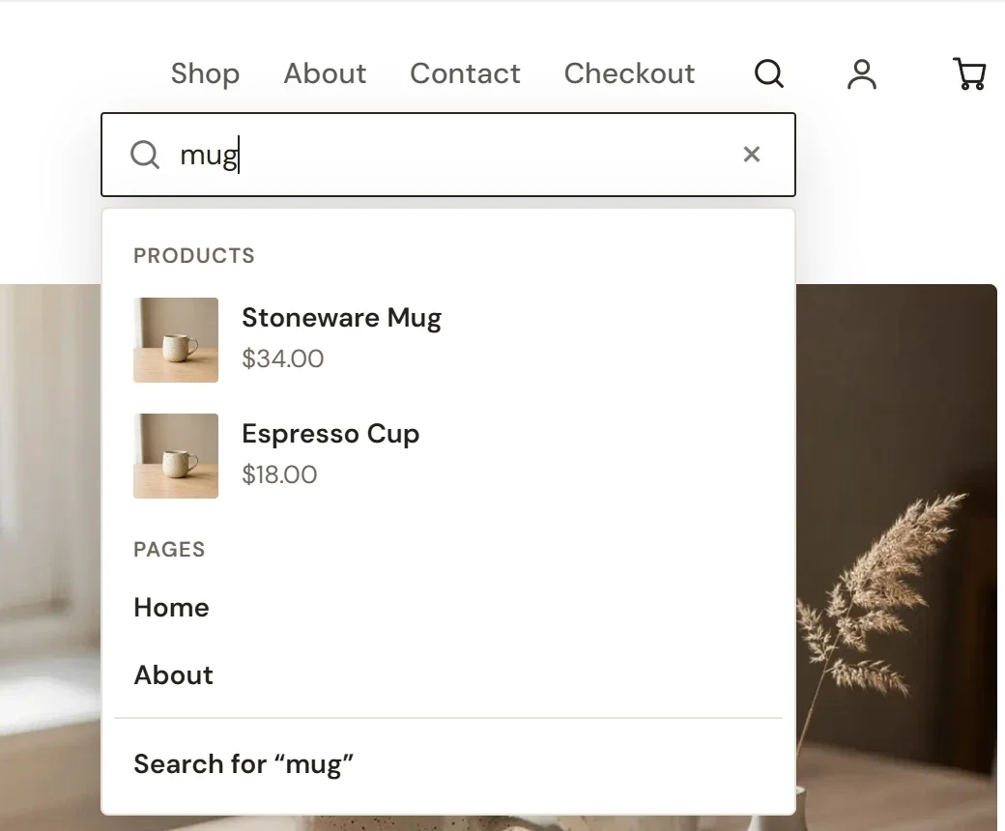
Task: Clear the search field with the X
Action: (751, 154)
